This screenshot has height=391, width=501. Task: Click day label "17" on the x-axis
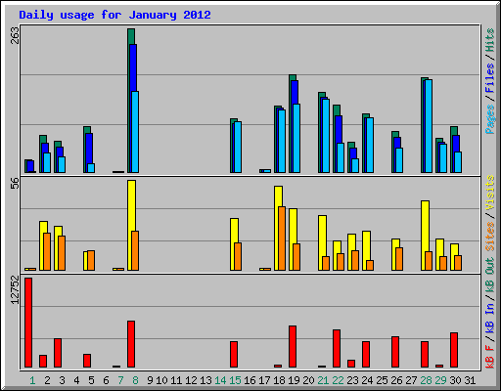[x=264, y=380]
